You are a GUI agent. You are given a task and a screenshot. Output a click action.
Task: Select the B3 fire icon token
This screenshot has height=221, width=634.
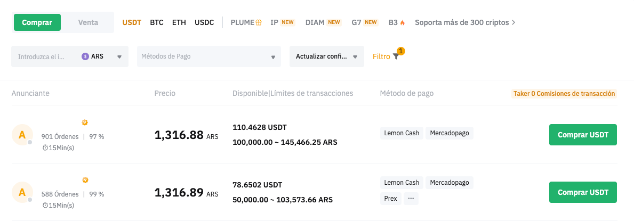(402, 22)
